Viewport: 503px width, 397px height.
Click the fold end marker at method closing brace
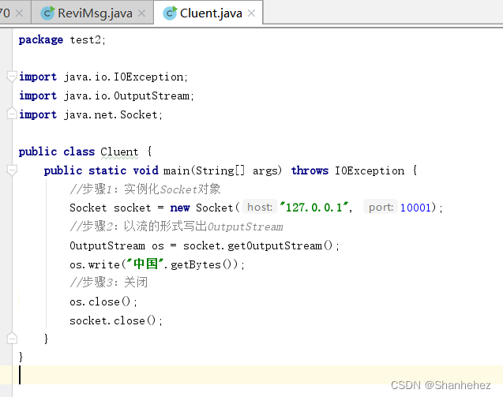click(x=12, y=339)
